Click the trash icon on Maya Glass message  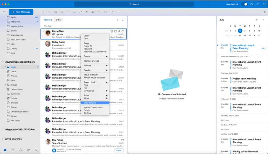[x=112, y=31]
